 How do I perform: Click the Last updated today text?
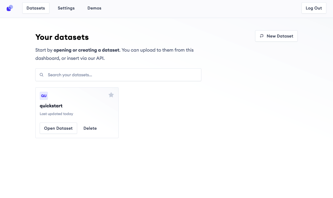(x=56, y=114)
